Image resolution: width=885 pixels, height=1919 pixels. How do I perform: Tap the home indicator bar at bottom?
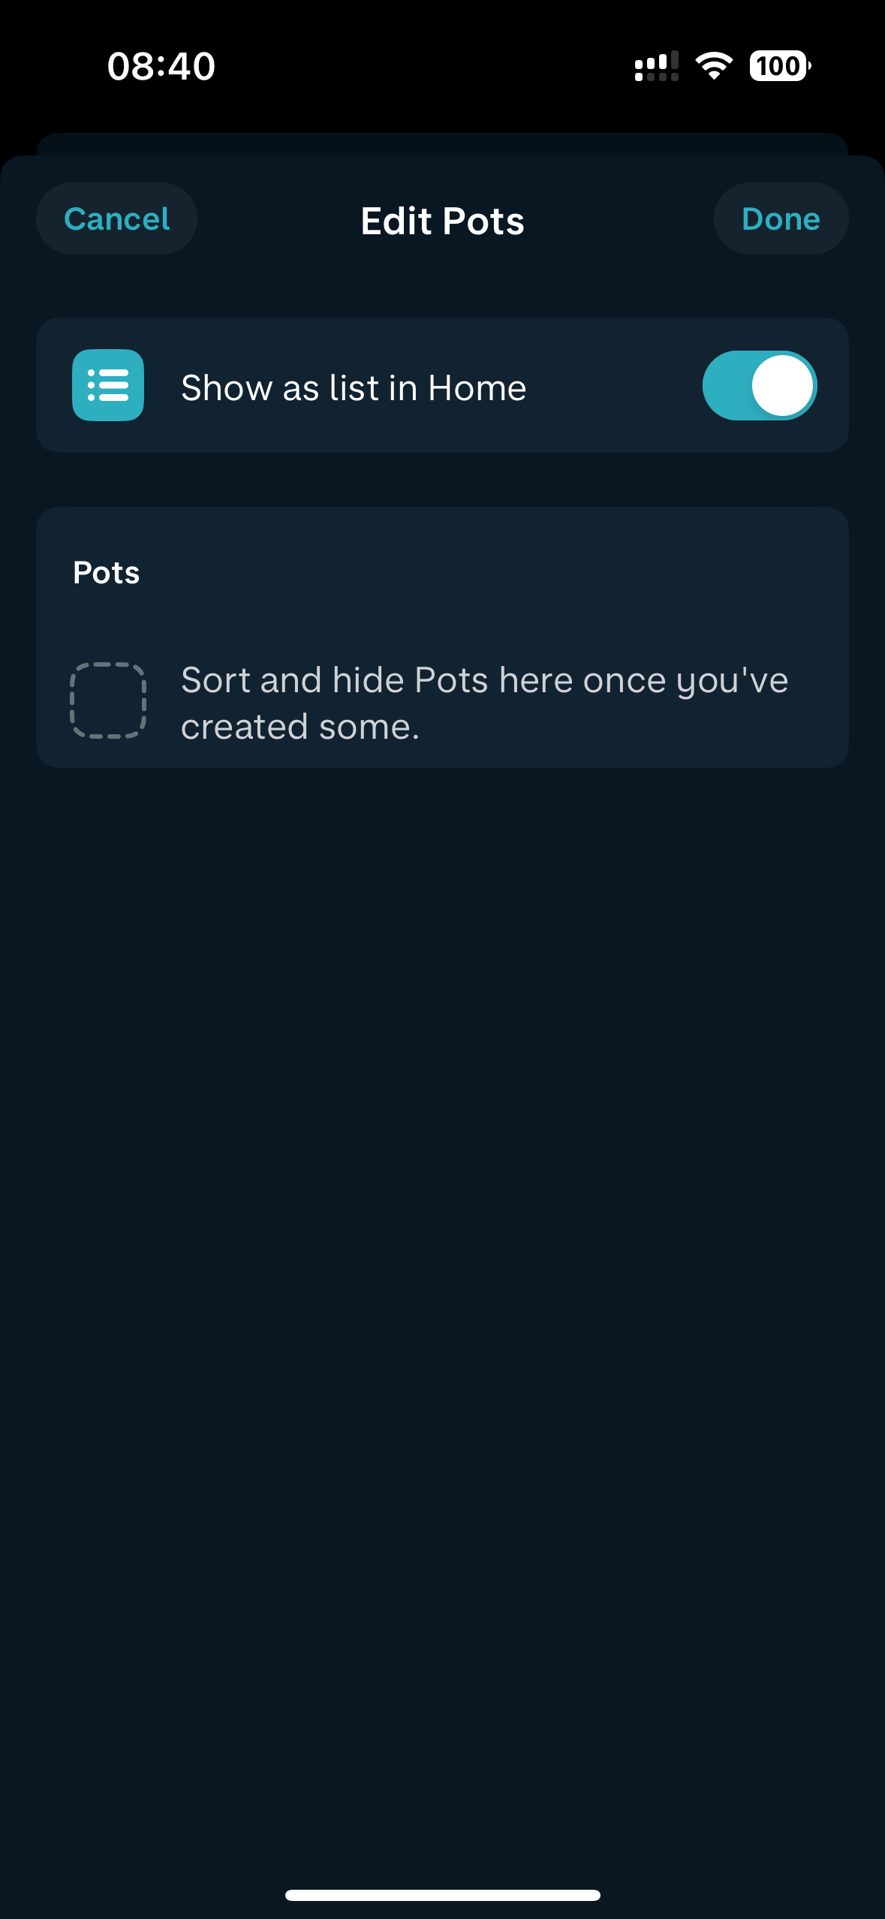coord(443,1895)
